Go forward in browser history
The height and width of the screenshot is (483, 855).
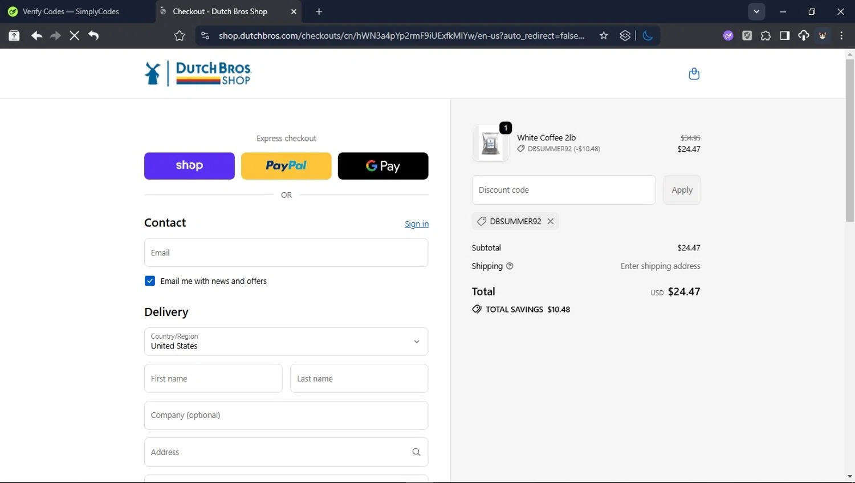pos(55,35)
